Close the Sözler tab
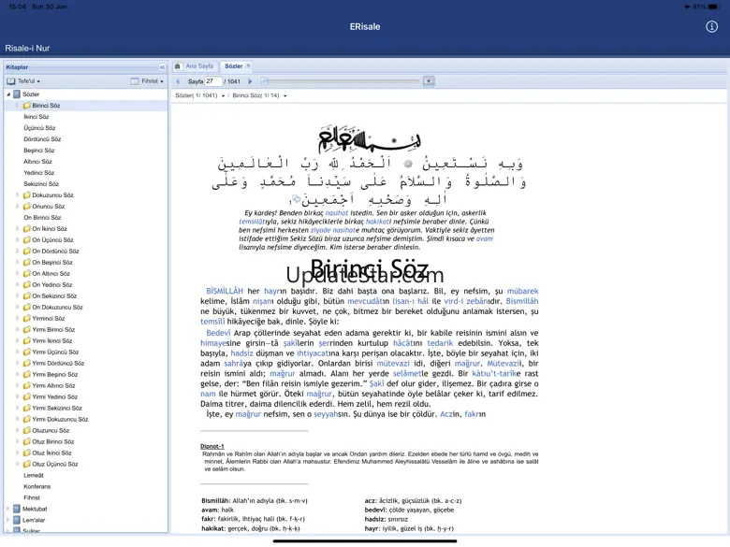The width and height of the screenshot is (730, 547). click(x=249, y=66)
